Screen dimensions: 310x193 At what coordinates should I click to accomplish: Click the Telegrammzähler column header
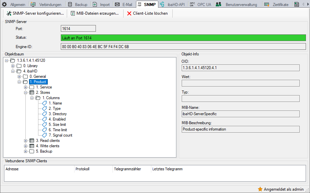(132, 169)
